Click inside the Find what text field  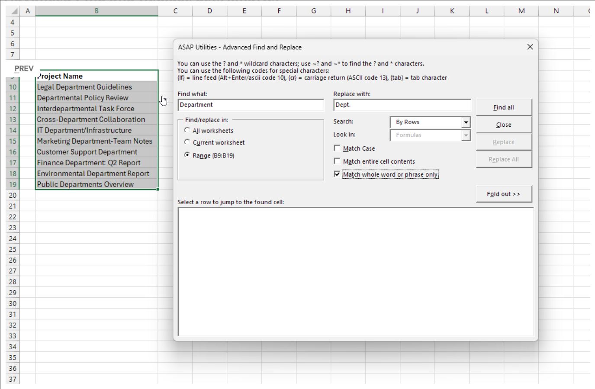pos(251,105)
